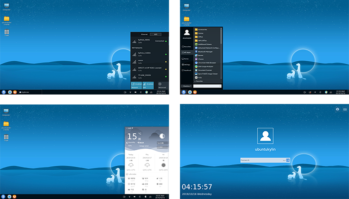Select All Apps in the start menu sidebar
The width and height of the screenshot is (349, 199).
pos(187,52)
